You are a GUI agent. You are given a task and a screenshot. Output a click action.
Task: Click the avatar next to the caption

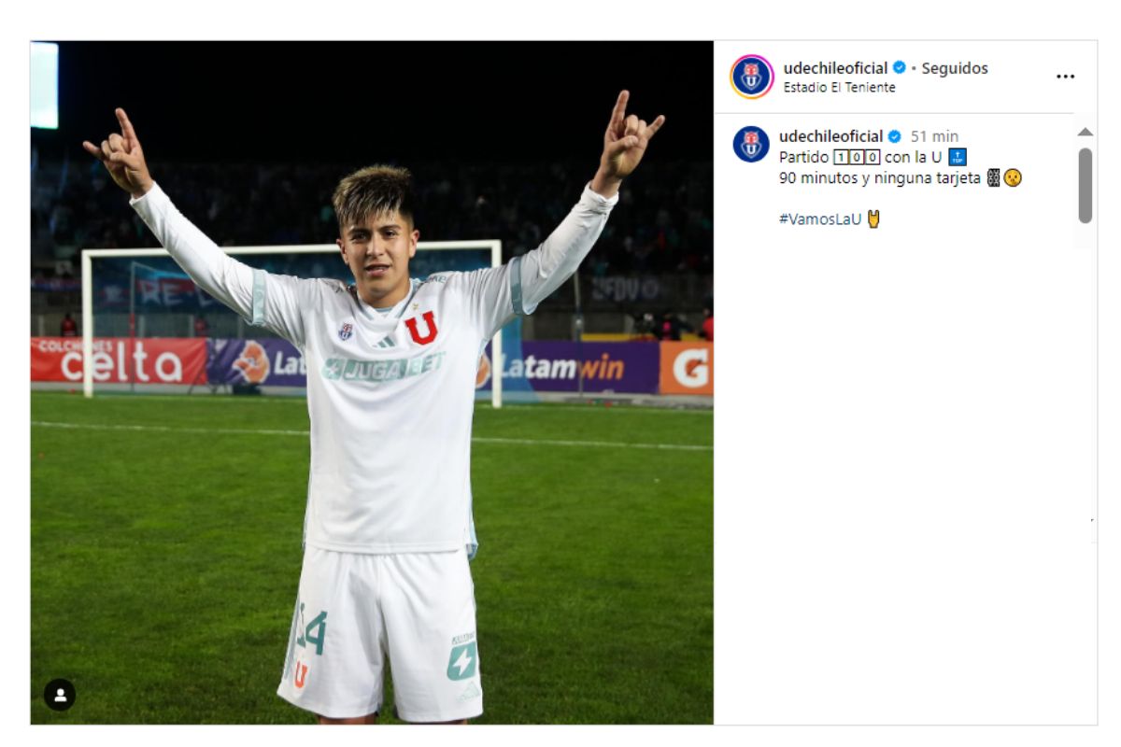tap(751, 145)
